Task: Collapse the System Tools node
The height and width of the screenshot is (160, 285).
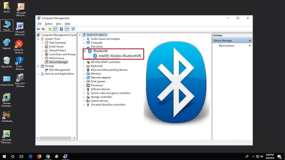Action: (x=38, y=39)
